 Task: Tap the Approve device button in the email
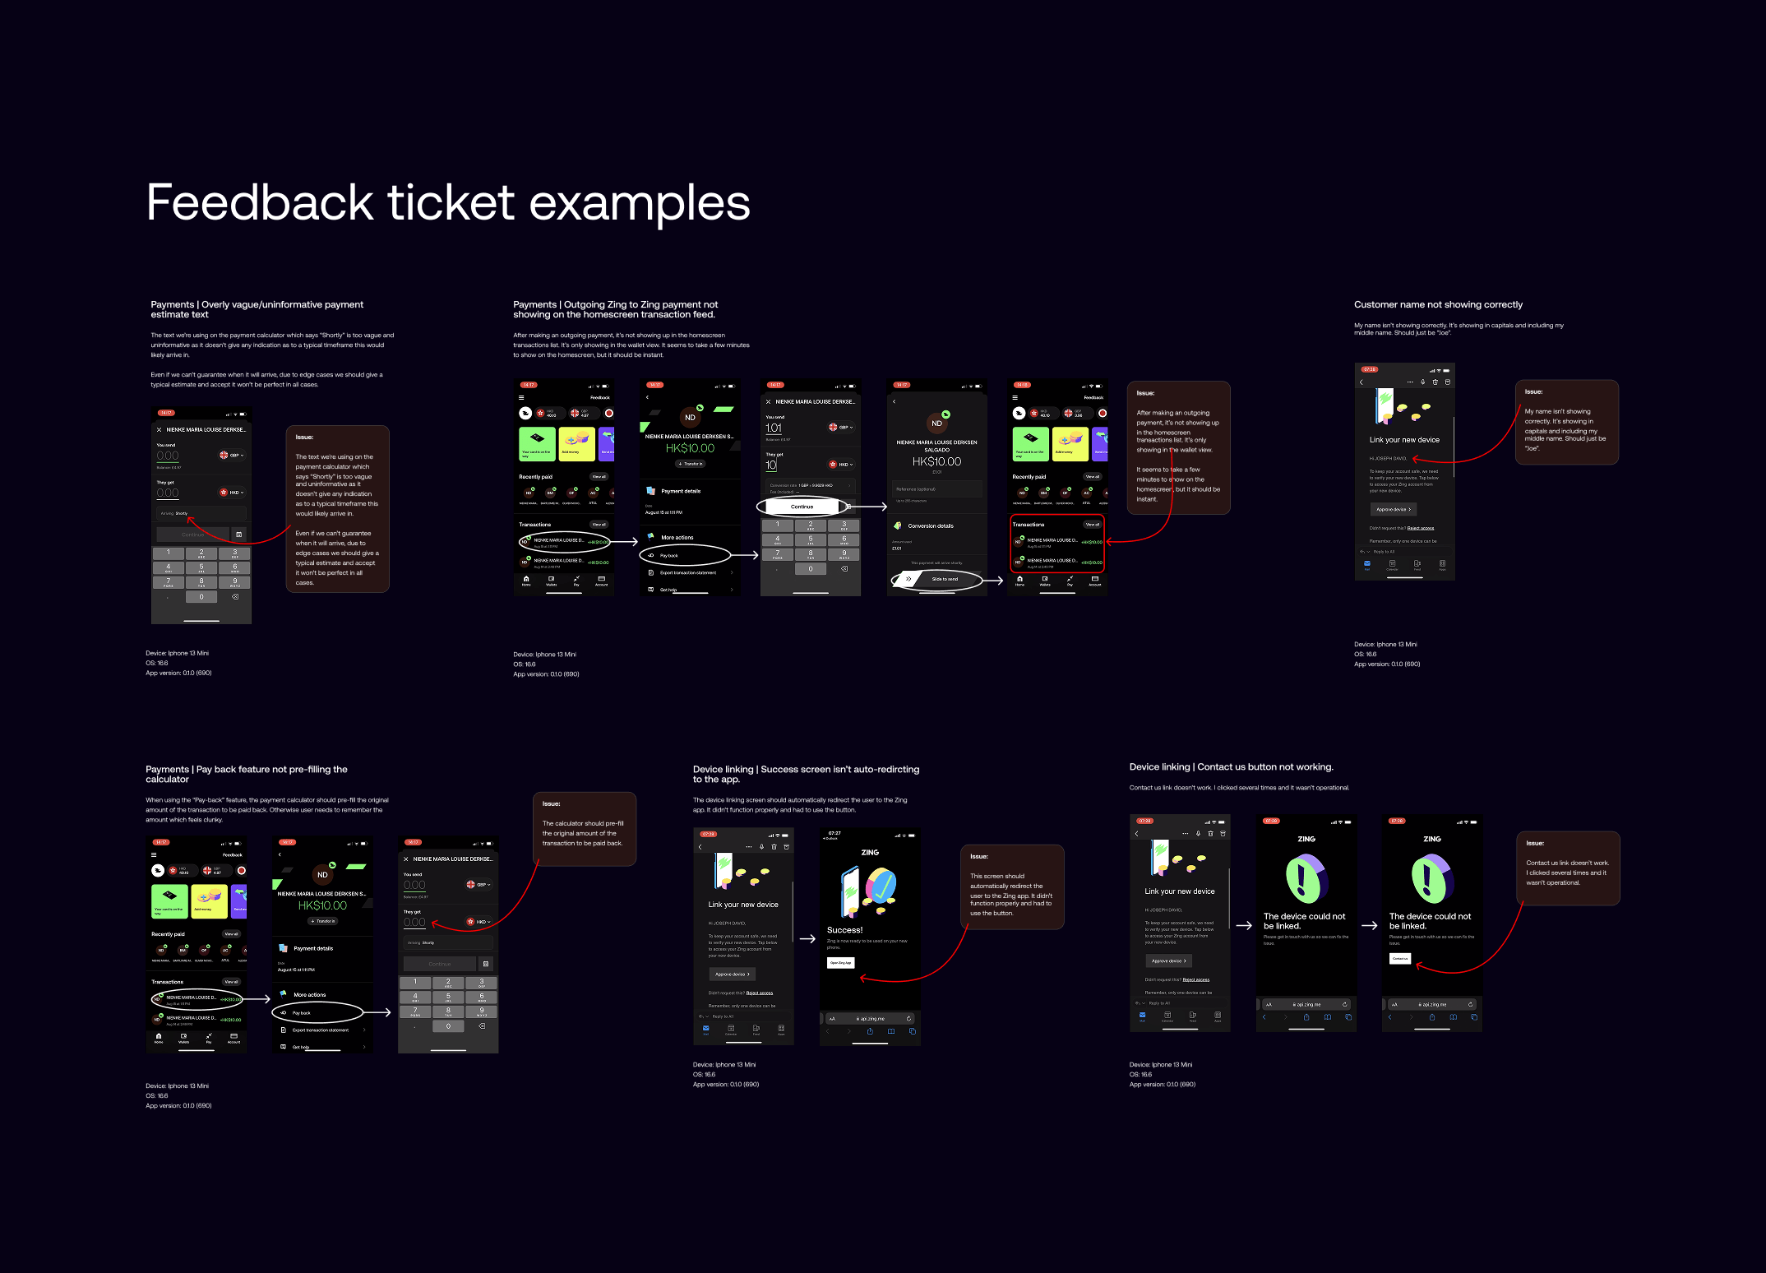(x=1394, y=509)
